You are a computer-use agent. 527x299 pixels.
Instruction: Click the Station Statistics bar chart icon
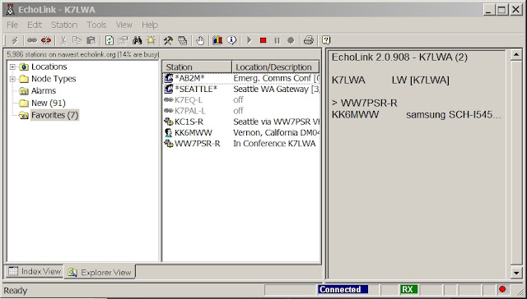[x=217, y=40]
